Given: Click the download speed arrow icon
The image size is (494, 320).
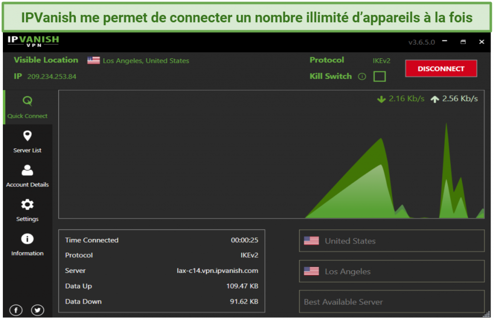Looking at the screenshot, I should tap(381, 99).
